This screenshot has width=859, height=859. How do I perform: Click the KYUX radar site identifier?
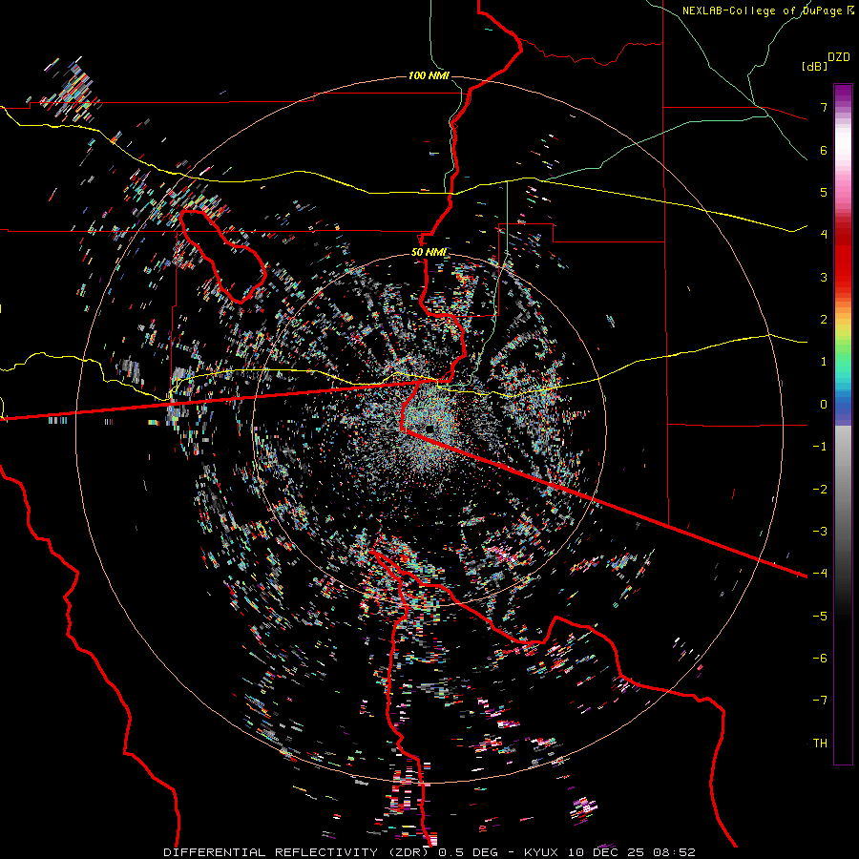point(542,852)
